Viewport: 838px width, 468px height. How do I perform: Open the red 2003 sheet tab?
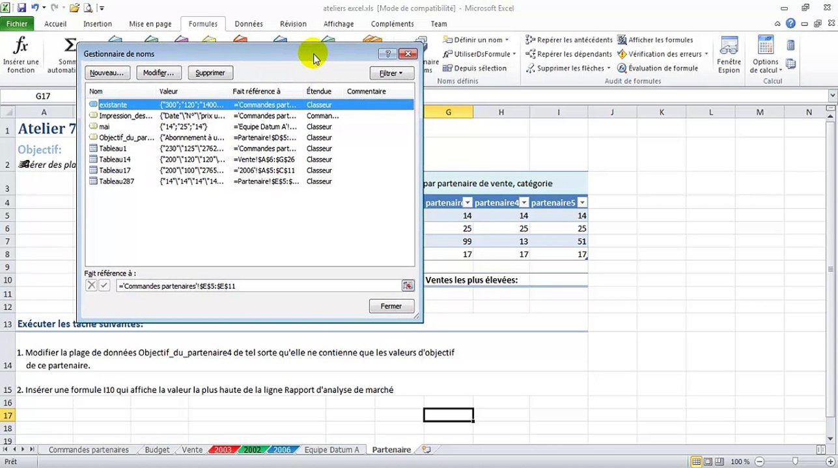pos(223,450)
